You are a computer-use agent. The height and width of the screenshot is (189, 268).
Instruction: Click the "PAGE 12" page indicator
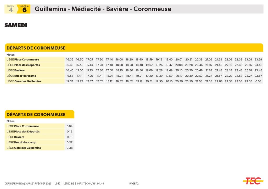click(x=134, y=184)
